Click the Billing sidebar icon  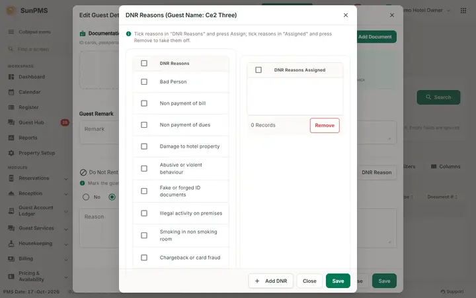click(11, 259)
